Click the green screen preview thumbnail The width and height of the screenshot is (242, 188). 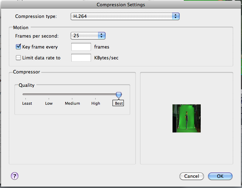(x=187, y=118)
